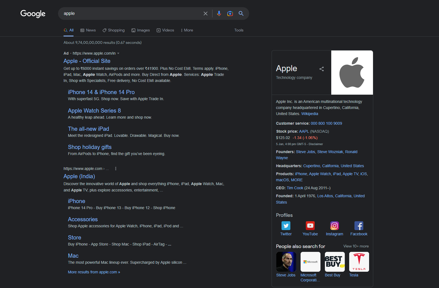
Task: Select the All results tab
Action: coord(69,30)
